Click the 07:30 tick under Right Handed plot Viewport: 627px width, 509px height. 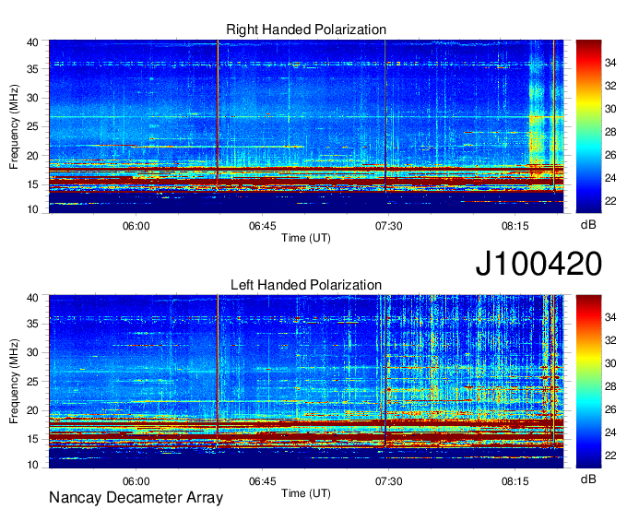(x=389, y=226)
